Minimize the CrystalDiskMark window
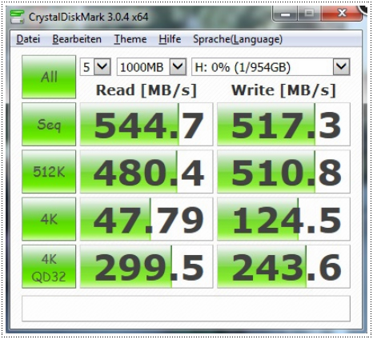This screenshot has height=339, width=373. click(x=285, y=14)
